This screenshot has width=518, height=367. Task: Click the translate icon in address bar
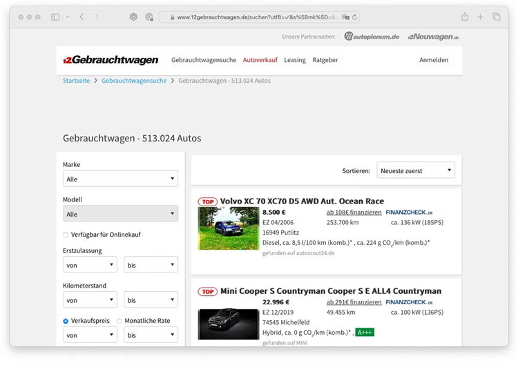pyautogui.click(x=345, y=17)
